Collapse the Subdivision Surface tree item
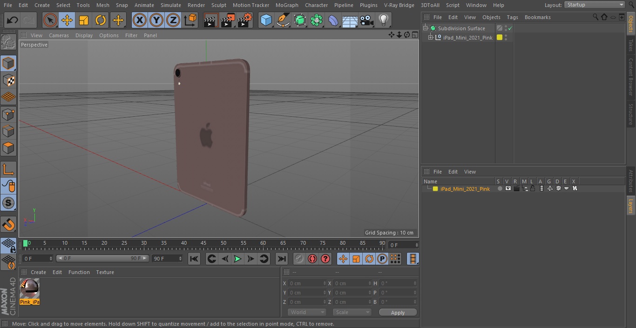Image resolution: width=636 pixels, height=328 pixels. (425, 28)
